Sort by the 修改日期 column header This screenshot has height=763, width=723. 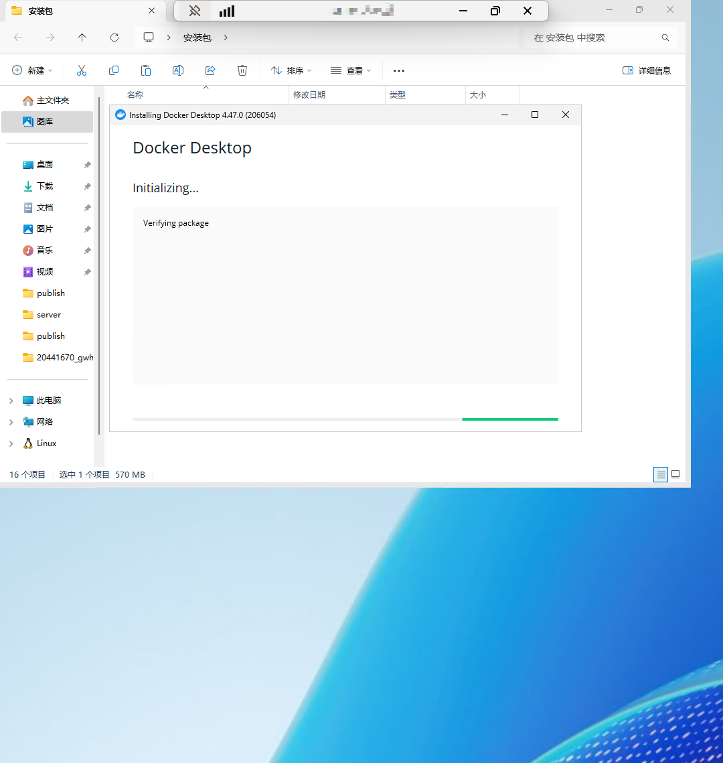click(x=337, y=95)
